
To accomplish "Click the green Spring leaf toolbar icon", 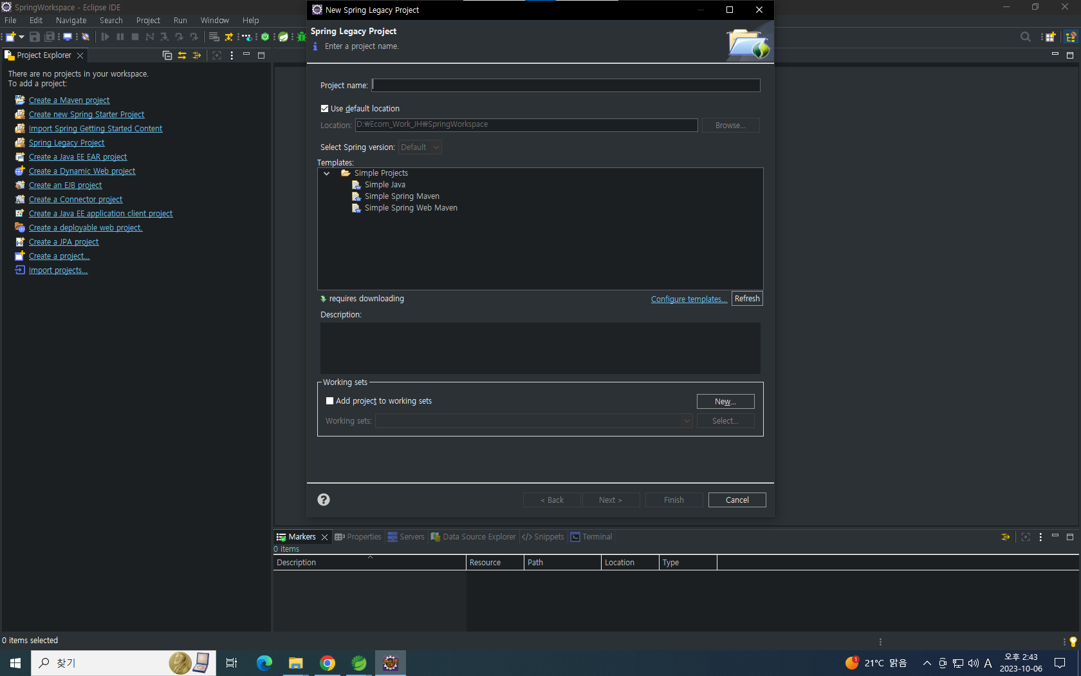I will click(283, 37).
